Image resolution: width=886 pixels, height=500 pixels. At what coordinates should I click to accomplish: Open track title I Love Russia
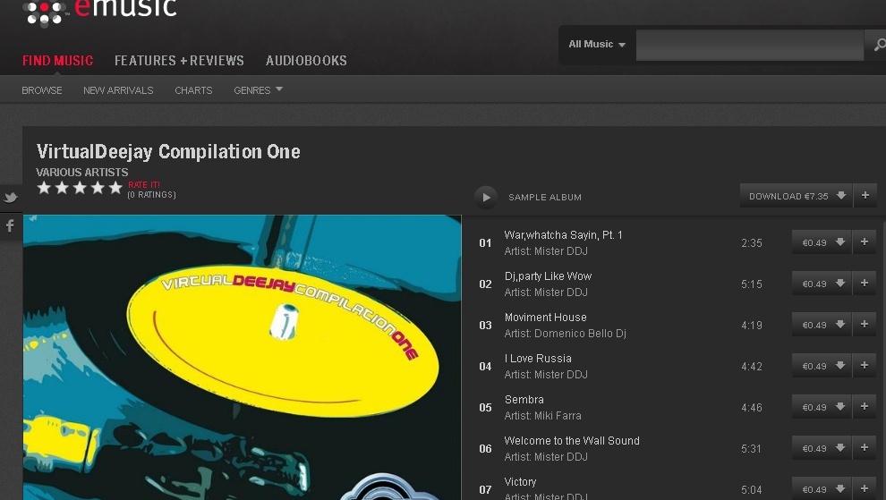pyautogui.click(x=538, y=359)
